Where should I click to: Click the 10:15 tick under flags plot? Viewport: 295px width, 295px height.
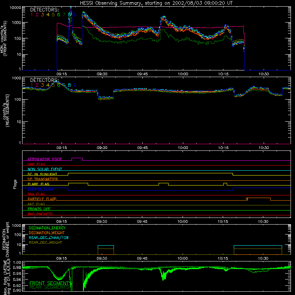pyautogui.click(x=223, y=222)
